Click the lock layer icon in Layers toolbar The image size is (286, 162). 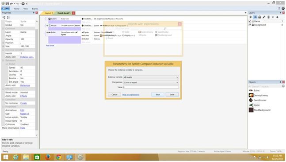click(259, 17)
